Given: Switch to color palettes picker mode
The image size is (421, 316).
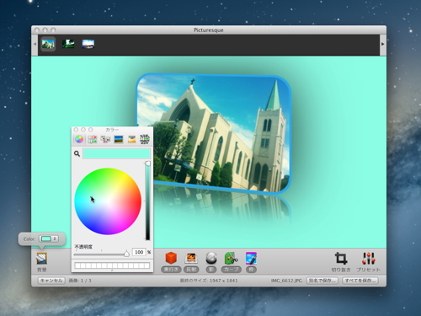Looking at the screenshot, I should click(105, 139).
